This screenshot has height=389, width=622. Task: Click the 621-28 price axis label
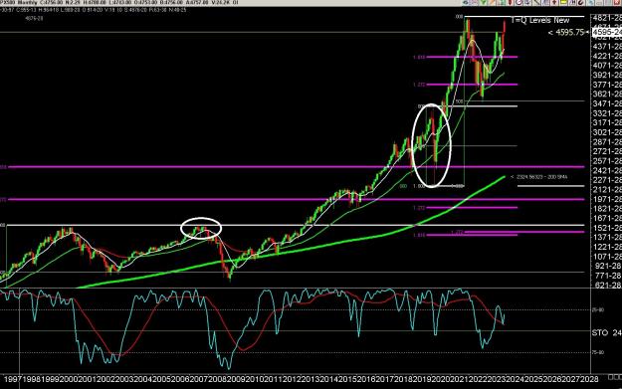point(606,285)
